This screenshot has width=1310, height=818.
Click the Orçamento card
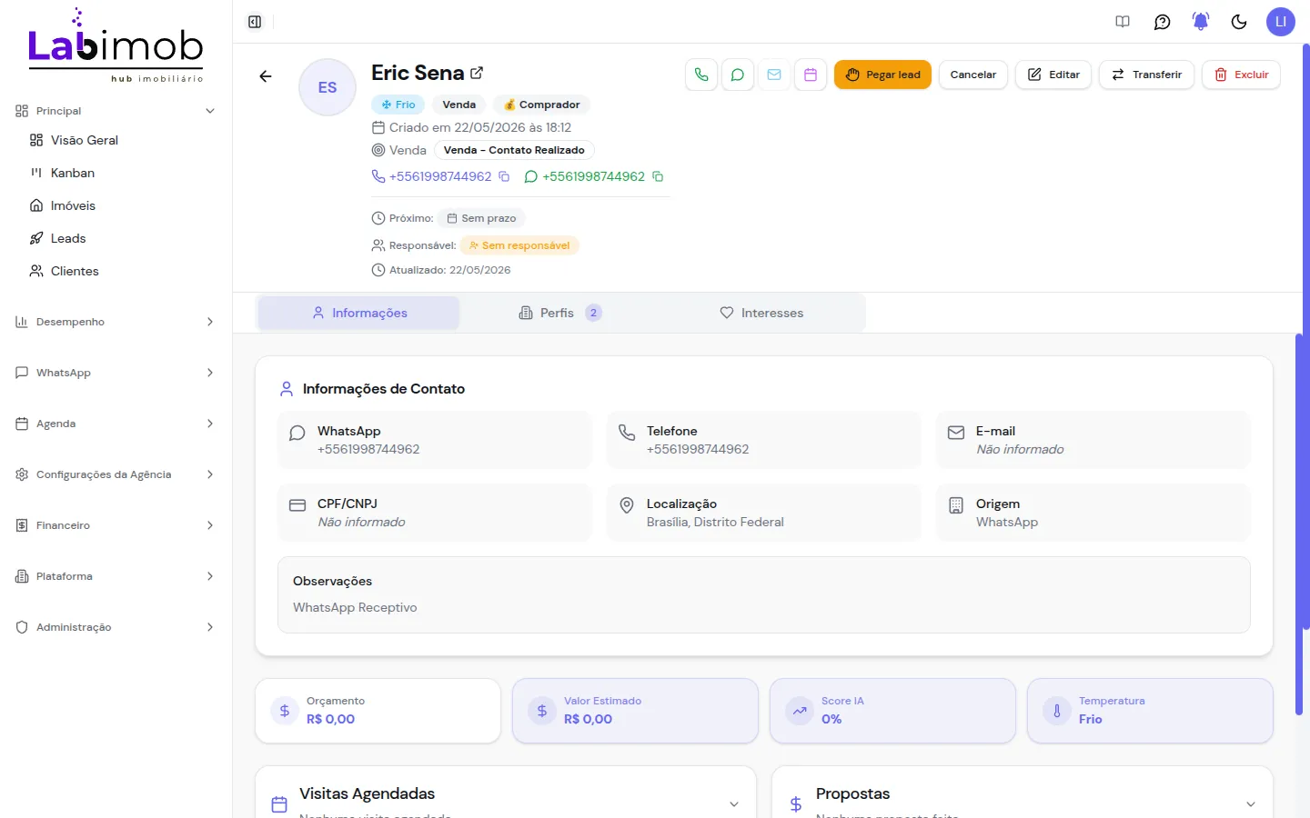[x=378, y=711]
